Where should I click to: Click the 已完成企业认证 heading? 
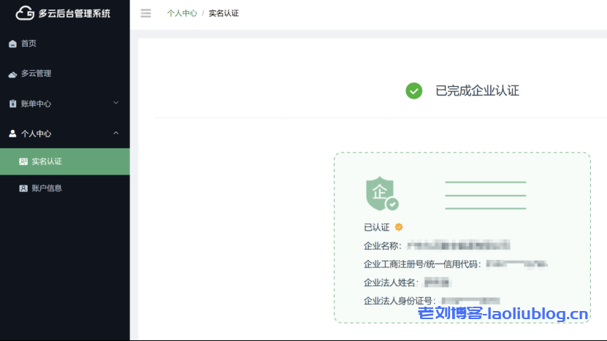pos(477,91)
